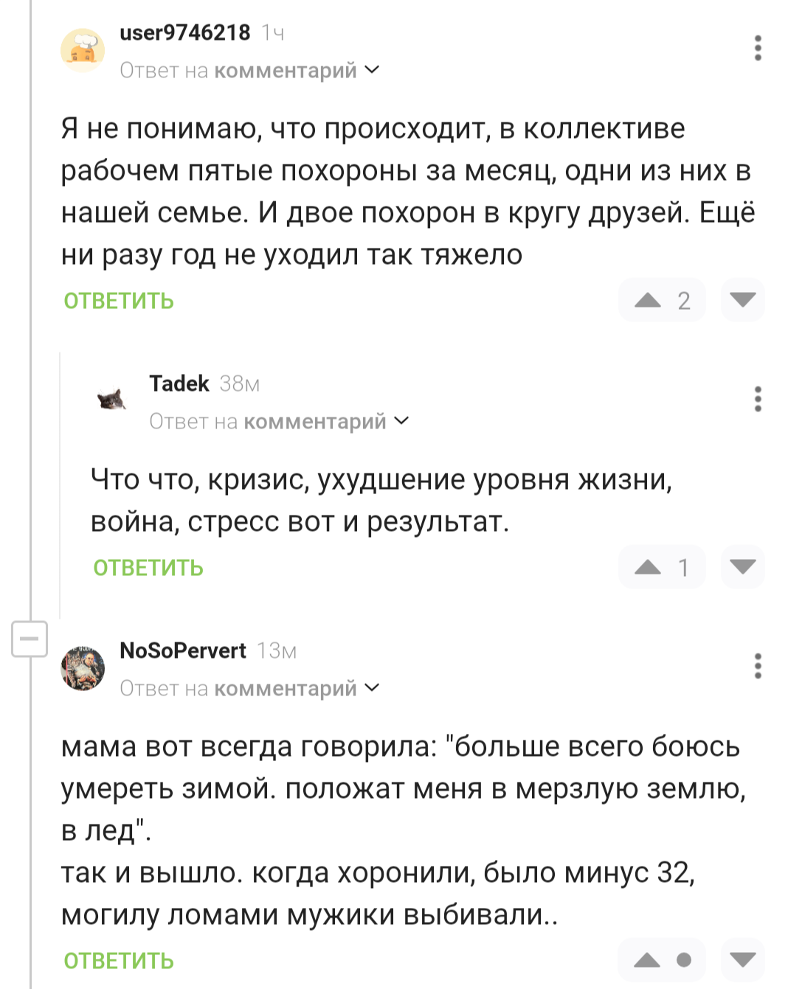Open the NoSoPervert username link
Viewport: 788px width, 989px height.
coord(183,650)
